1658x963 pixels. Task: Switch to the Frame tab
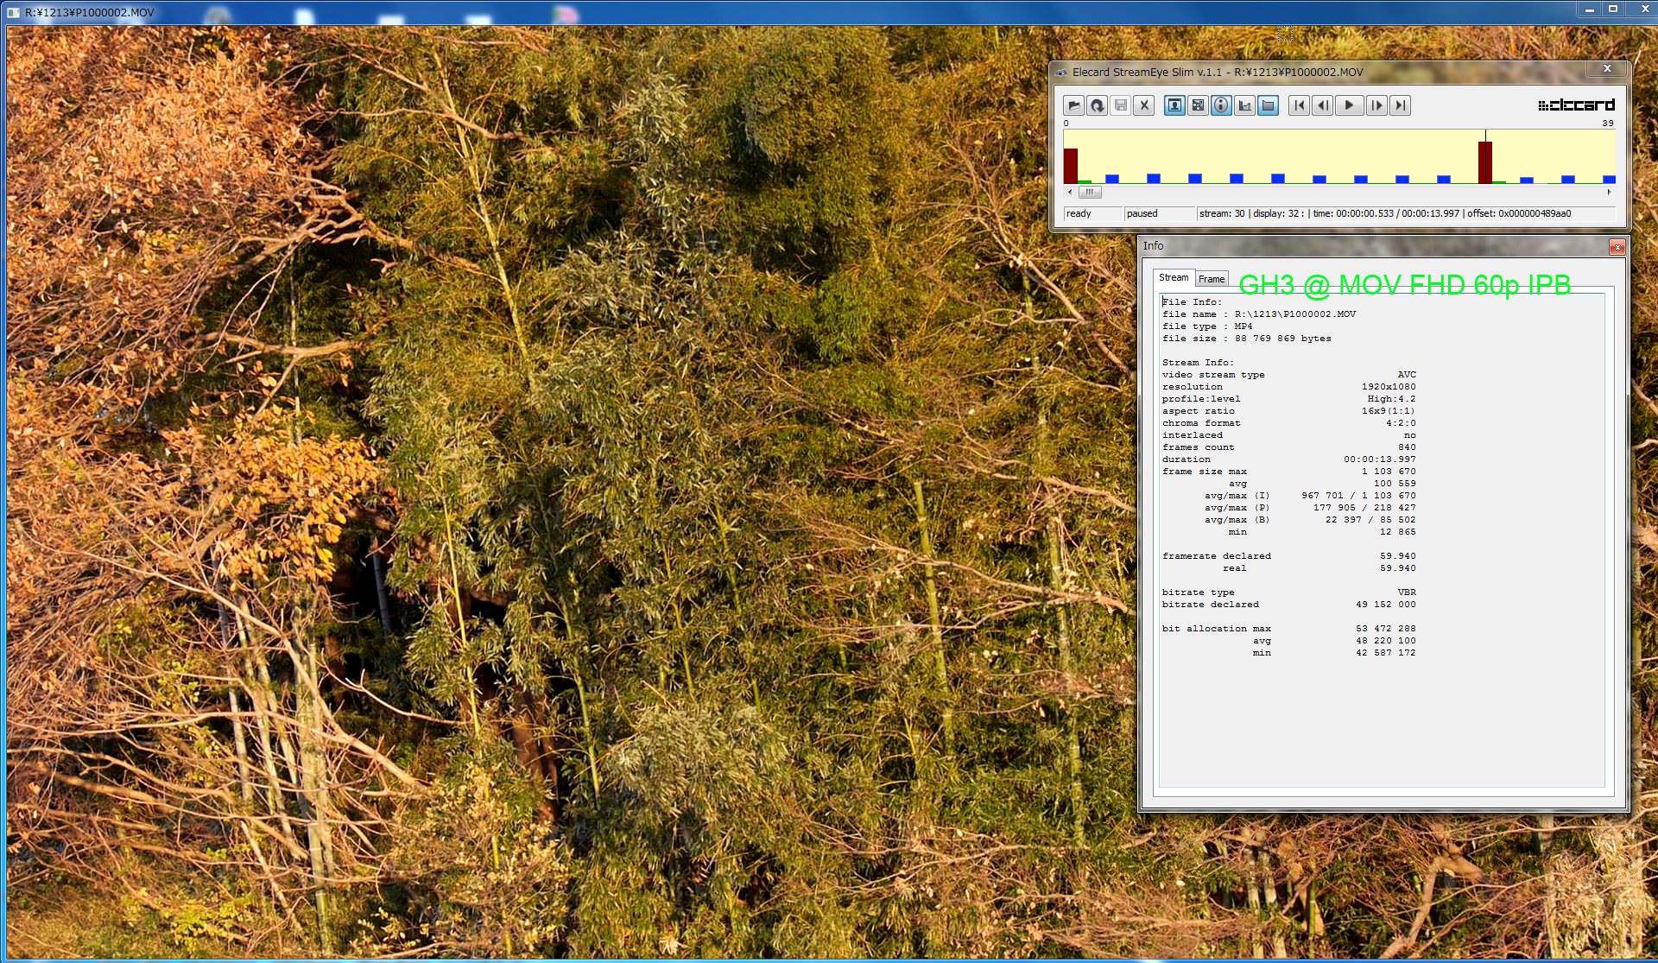coord(1211,279)
